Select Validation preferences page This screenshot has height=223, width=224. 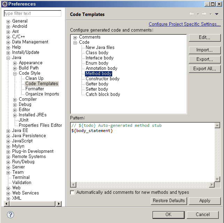[22, 183]
